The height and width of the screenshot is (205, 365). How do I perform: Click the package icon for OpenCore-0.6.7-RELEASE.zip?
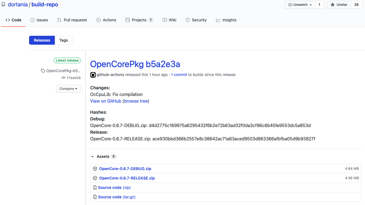[x=95, y=178]
